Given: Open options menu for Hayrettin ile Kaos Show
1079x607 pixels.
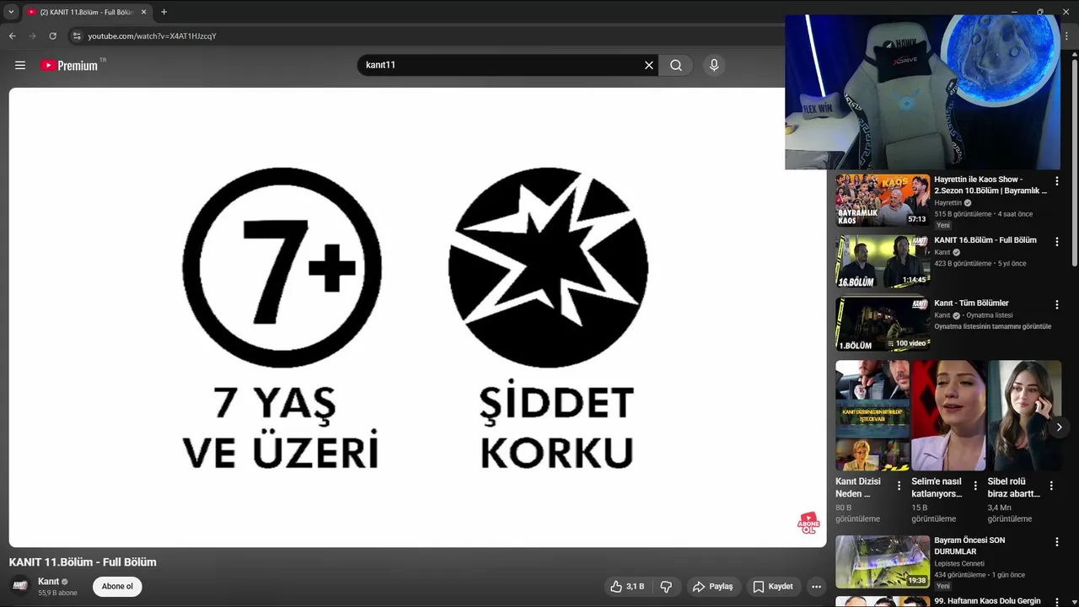Looking at the screenshot, I should 1057,180.
